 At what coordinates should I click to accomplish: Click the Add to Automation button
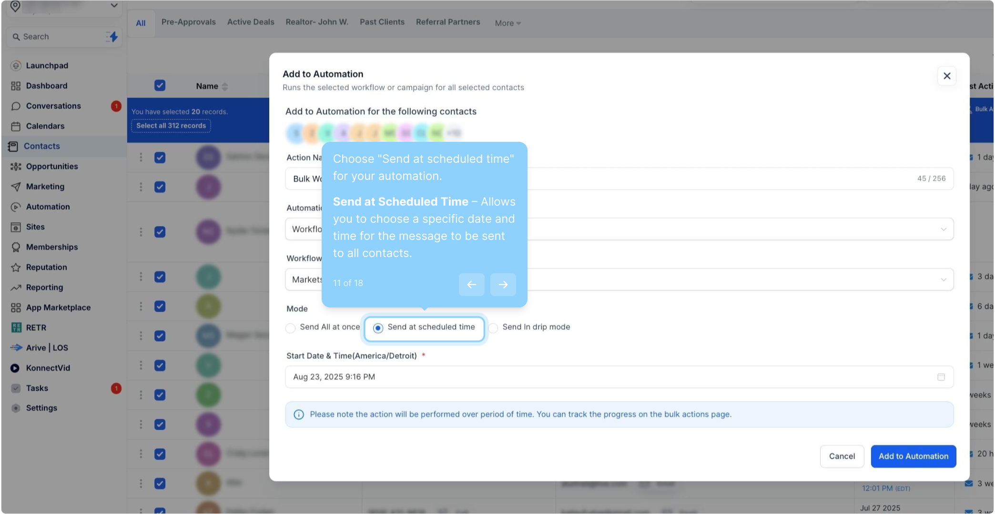coord(913,456)
